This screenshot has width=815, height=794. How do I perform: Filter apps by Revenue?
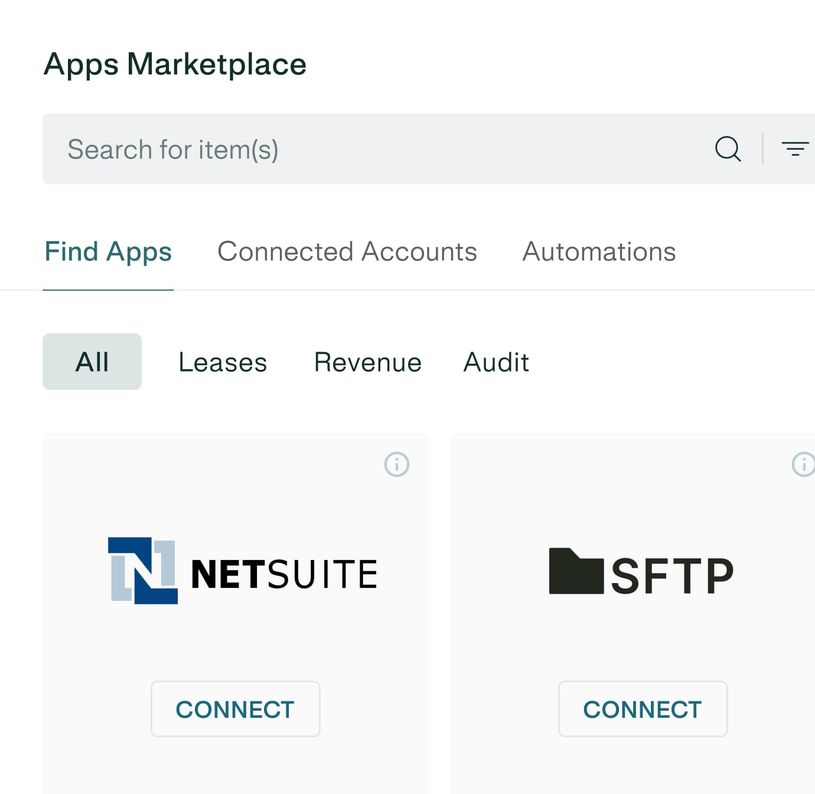tap(368, 362)
